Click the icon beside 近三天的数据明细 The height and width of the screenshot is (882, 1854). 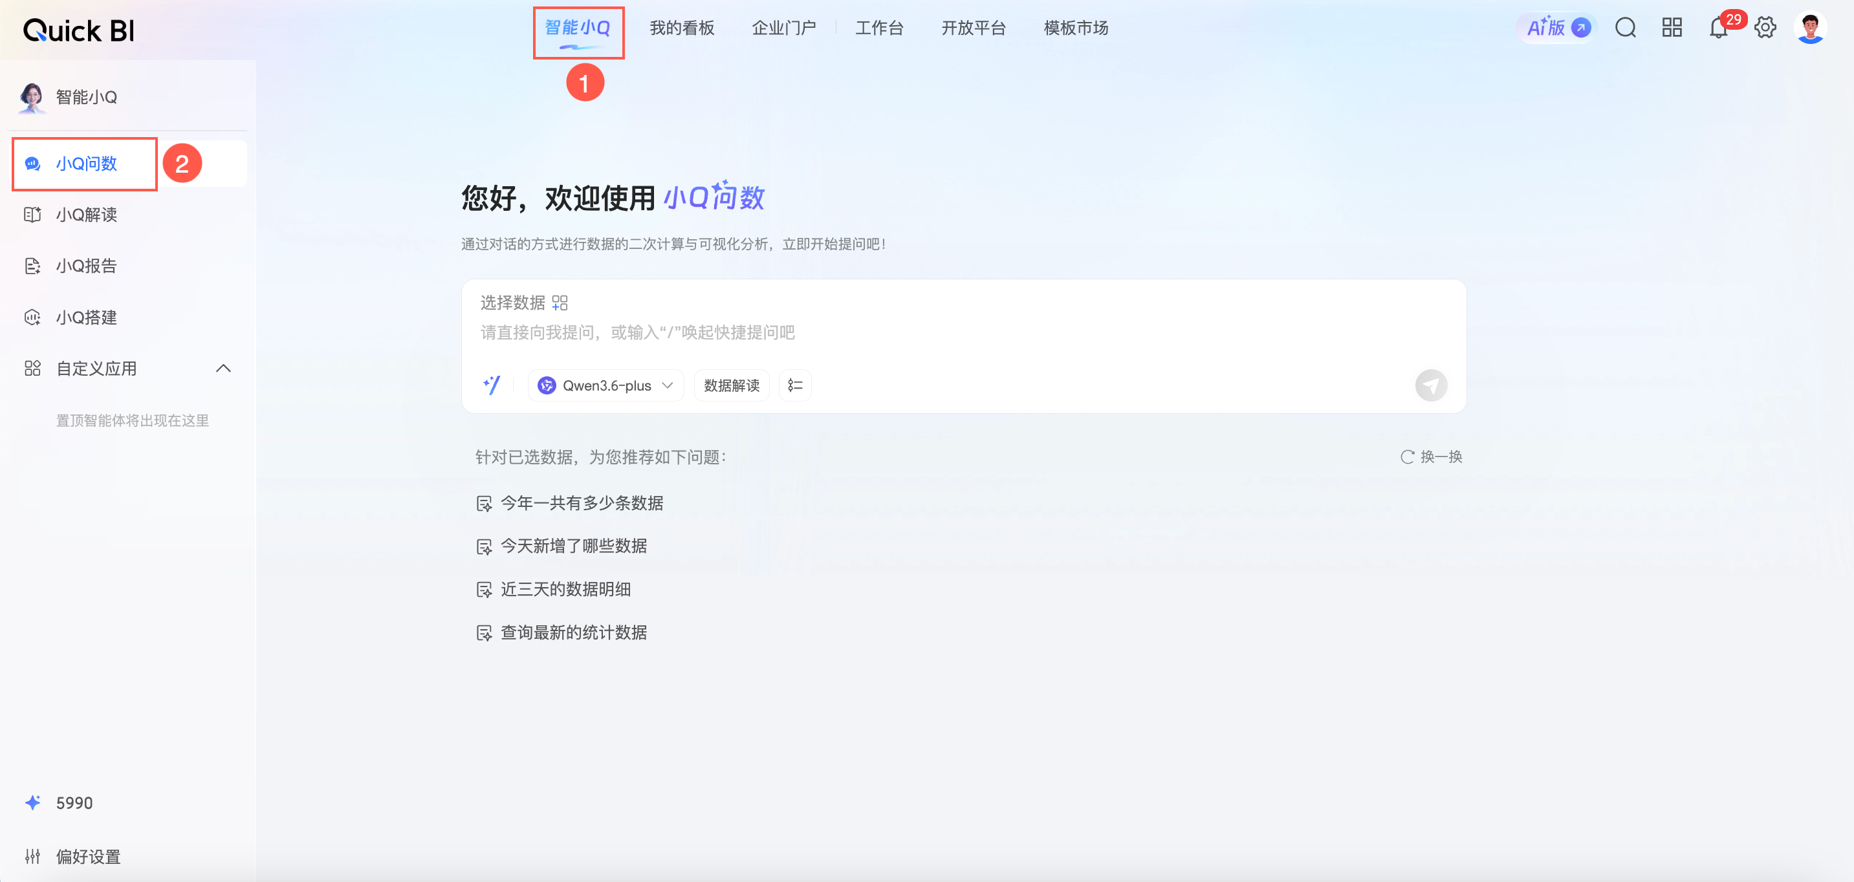[485, 590]
